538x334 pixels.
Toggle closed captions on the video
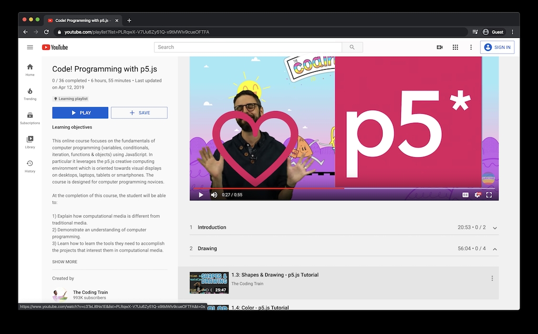click(465, 195)
